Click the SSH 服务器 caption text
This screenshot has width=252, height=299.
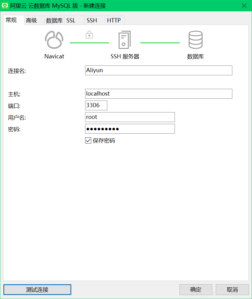(x=125, y=57)
